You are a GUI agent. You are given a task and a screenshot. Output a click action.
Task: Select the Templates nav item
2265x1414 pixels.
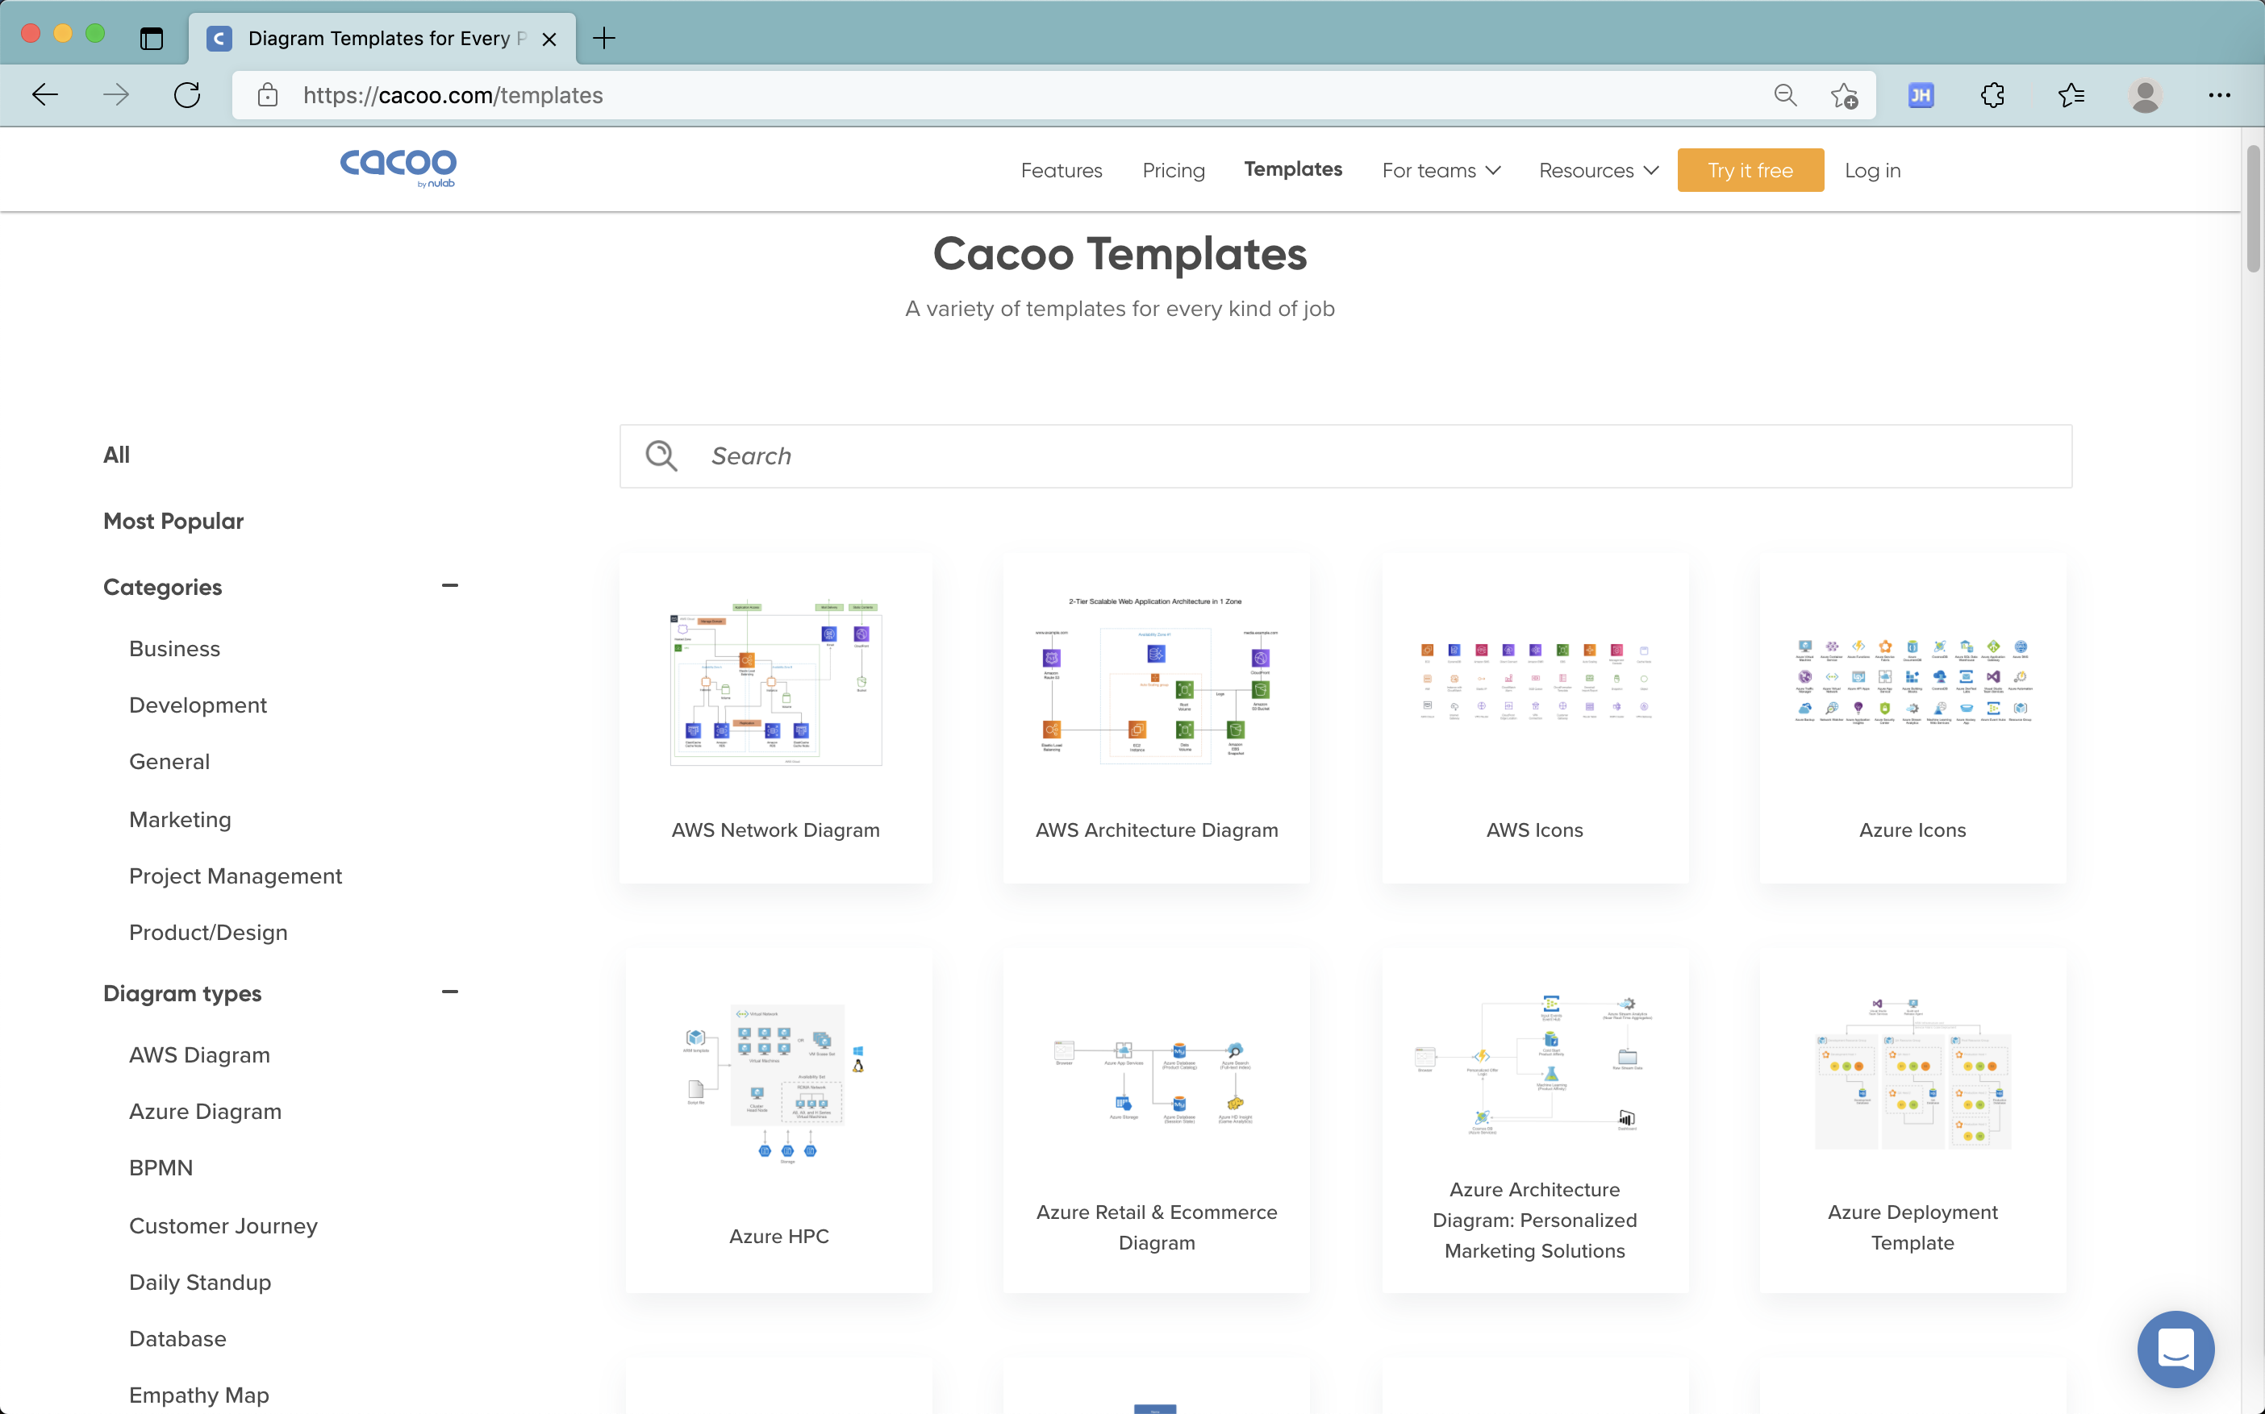(x=1293, y=168)
